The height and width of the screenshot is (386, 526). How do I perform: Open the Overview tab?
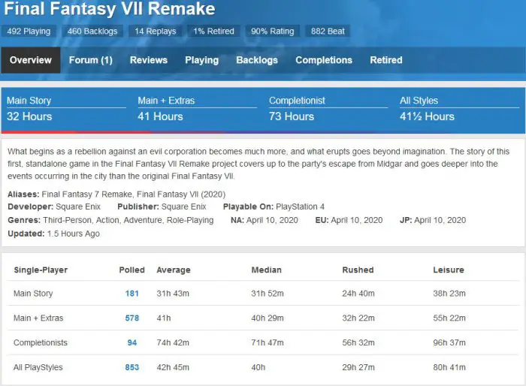point(31,60)
